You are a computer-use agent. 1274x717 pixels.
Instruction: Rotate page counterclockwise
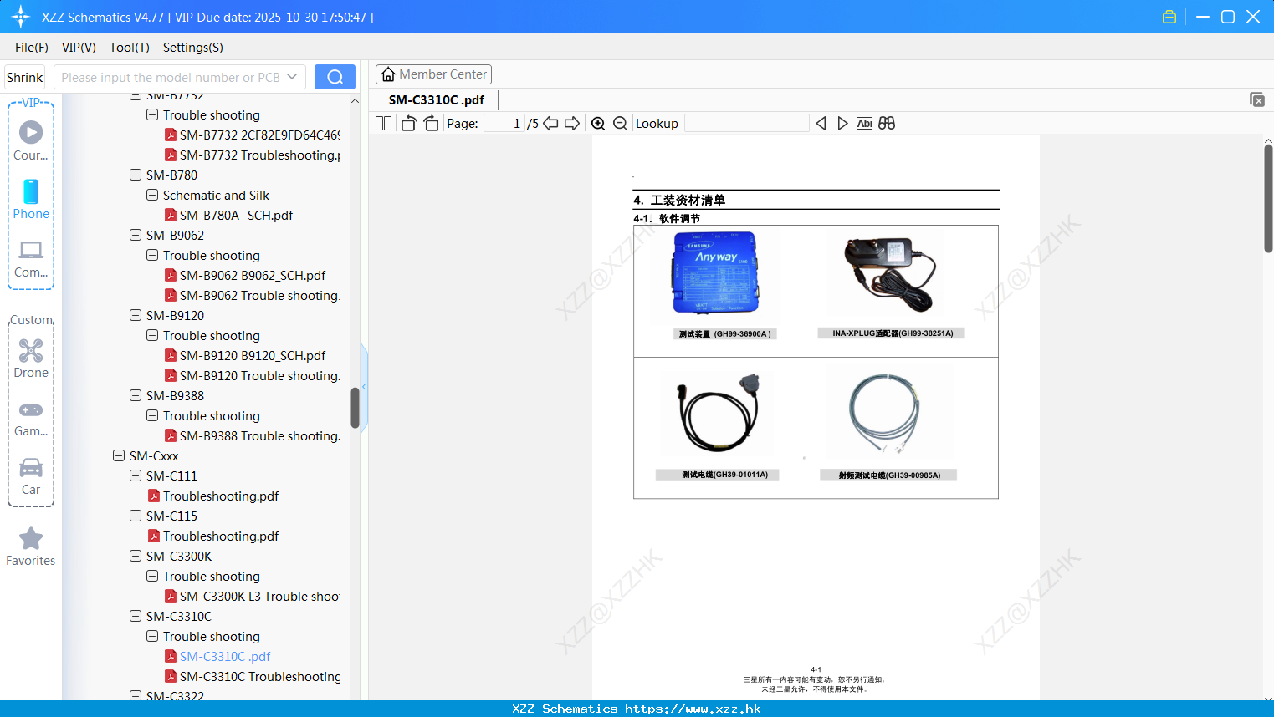(408, 123)
